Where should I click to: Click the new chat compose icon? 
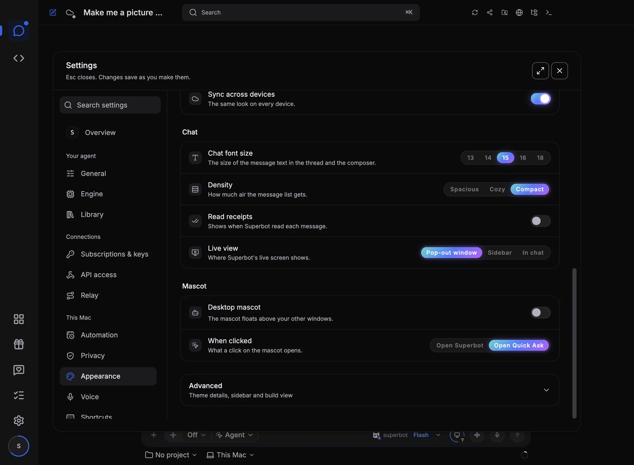click(x=53, y=12)
